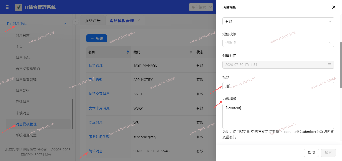Viewport: 342px width, 161px height.
Task: Click the 新建 button
Action: coord(97,38)
